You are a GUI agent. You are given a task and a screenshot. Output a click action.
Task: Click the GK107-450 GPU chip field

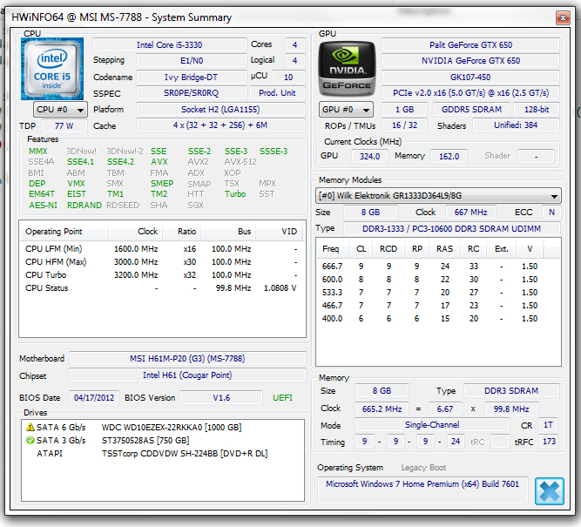point(470,77)
